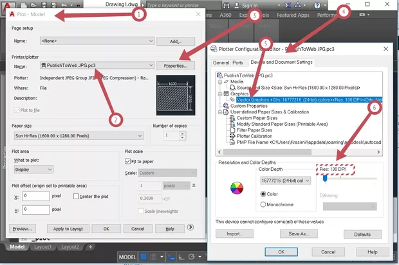
Task: Toggle the snap mode dotted grid icon
Action: click(153, 257)
